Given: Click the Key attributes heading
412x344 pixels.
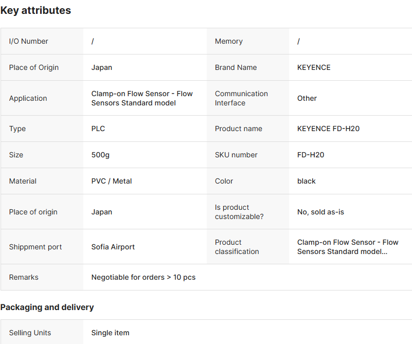Looking at the screenshot, I should (36, 10).
